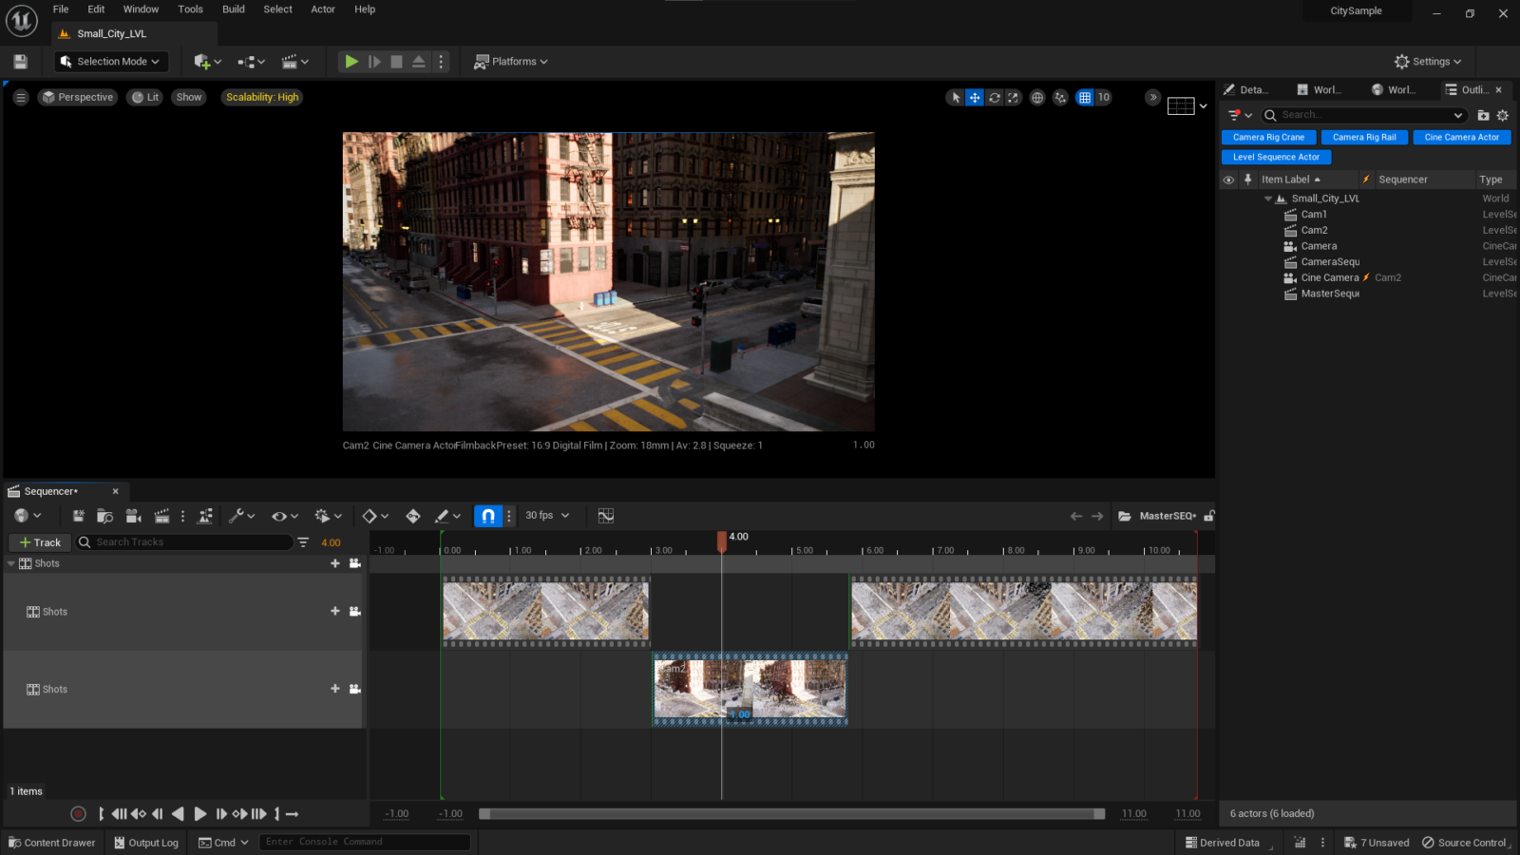1520x855 pixels.
Task: Open the View Options eye icon
Action: tap(278, 515)
